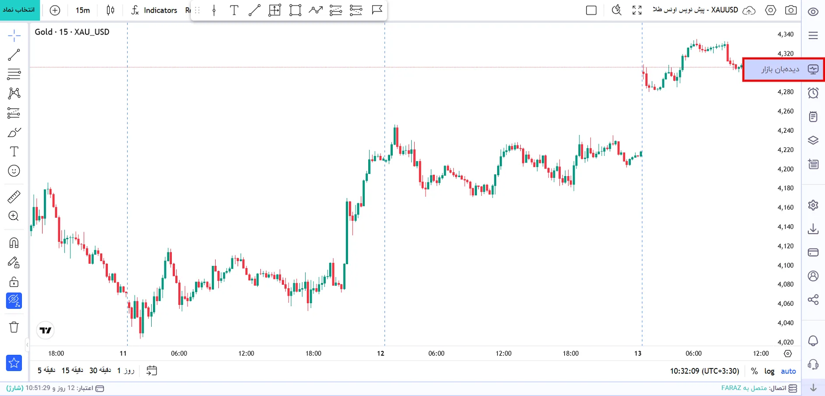
Task: Open the user profile icon in right sidebar
Action: [813, 276]
